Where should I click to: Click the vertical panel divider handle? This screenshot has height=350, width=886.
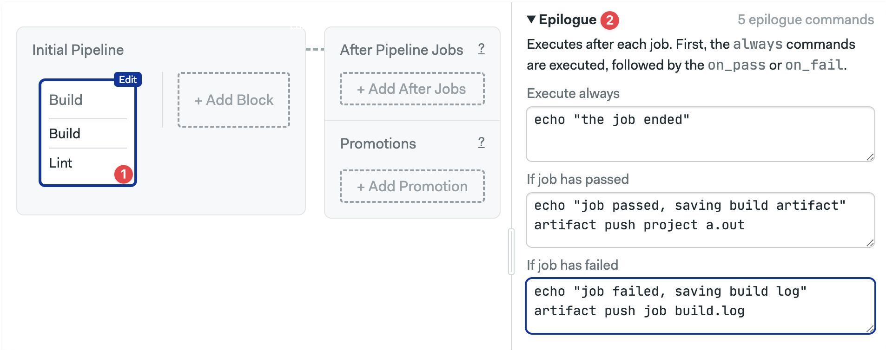point(511,251)
